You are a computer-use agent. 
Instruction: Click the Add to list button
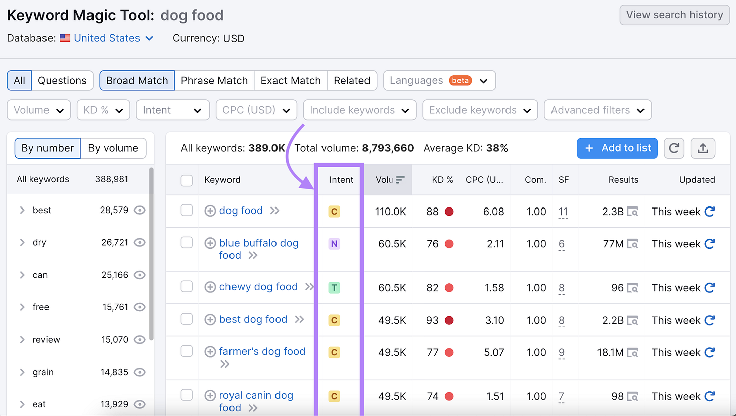pos(617,148)
